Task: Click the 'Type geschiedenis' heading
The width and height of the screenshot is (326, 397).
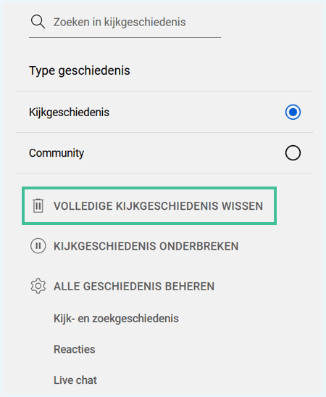Action: click(x=80, y=70)
